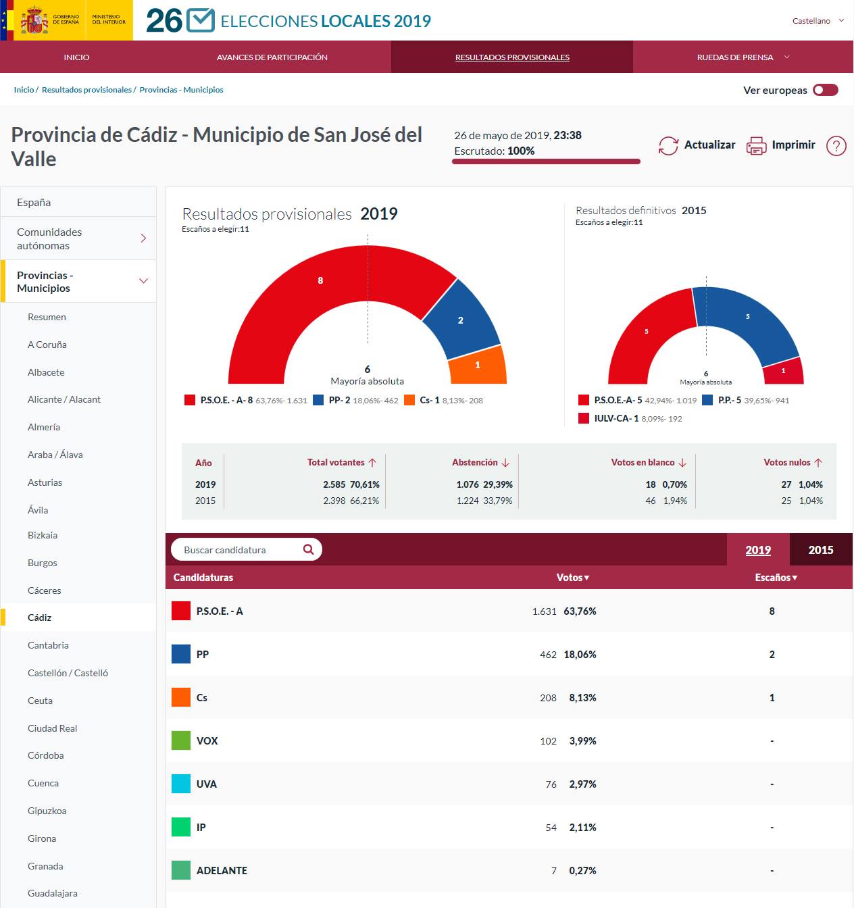The height and width of the screenshot is (908, 854).
Task: Click the P.S.O.E.-A red color swatch
Action: pos(180,610)
